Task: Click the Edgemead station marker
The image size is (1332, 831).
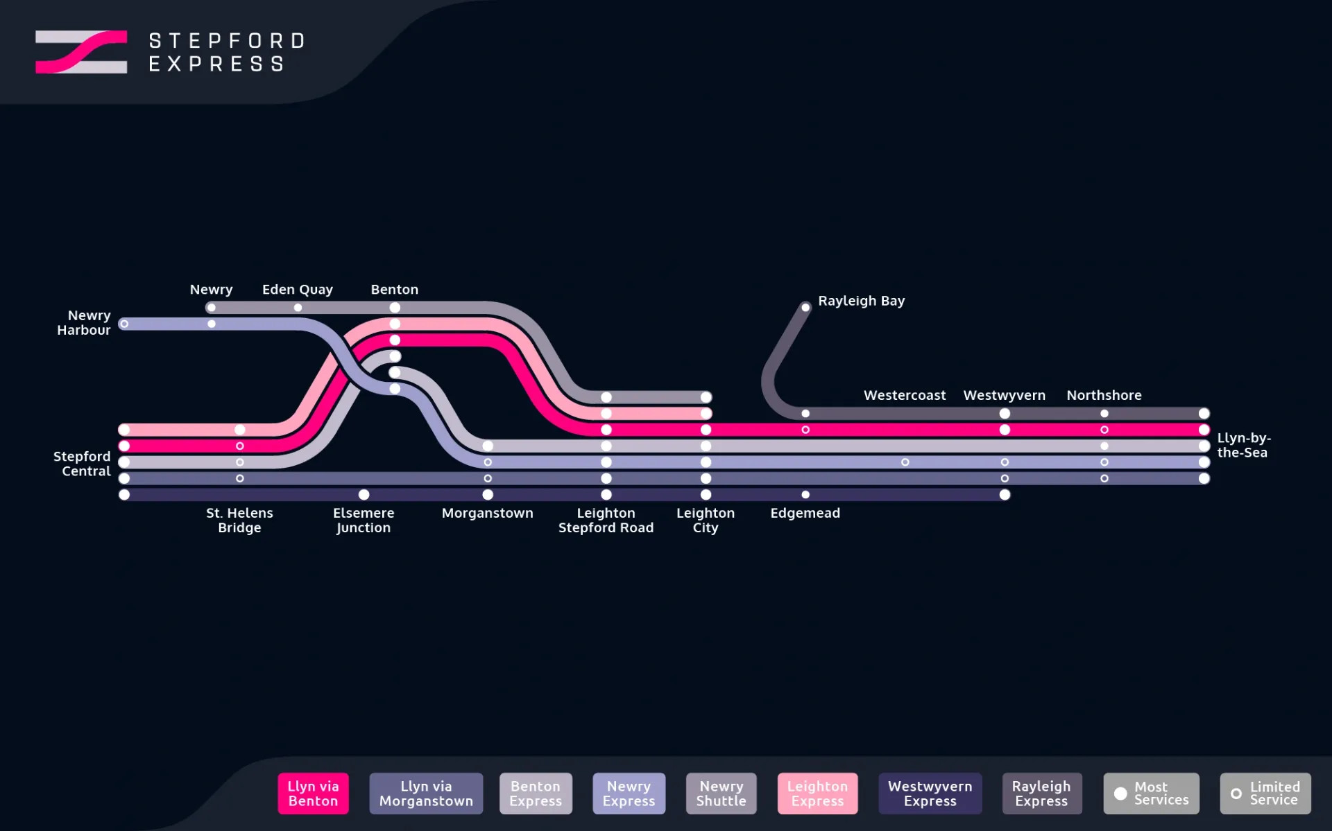Action: tap(805, 494)
